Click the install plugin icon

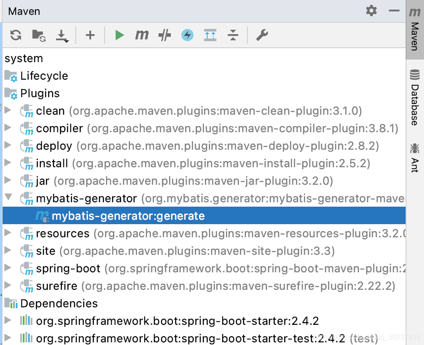click(26, 164)
